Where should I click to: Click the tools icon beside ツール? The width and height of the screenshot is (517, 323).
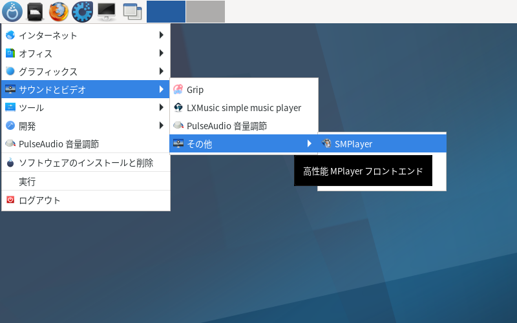(10, 107)
